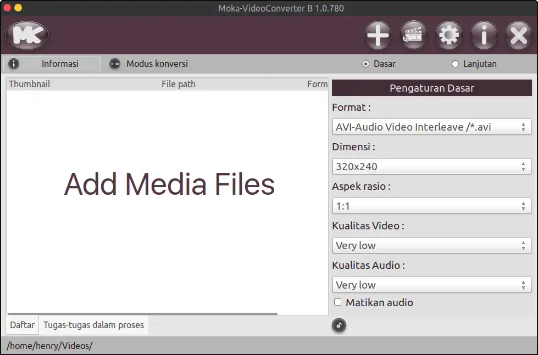
Task: Click the Modus konversi label
Action: (x=157, y=64)
